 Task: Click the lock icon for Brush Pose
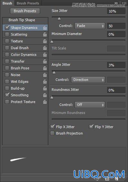(x=45, y=68)
